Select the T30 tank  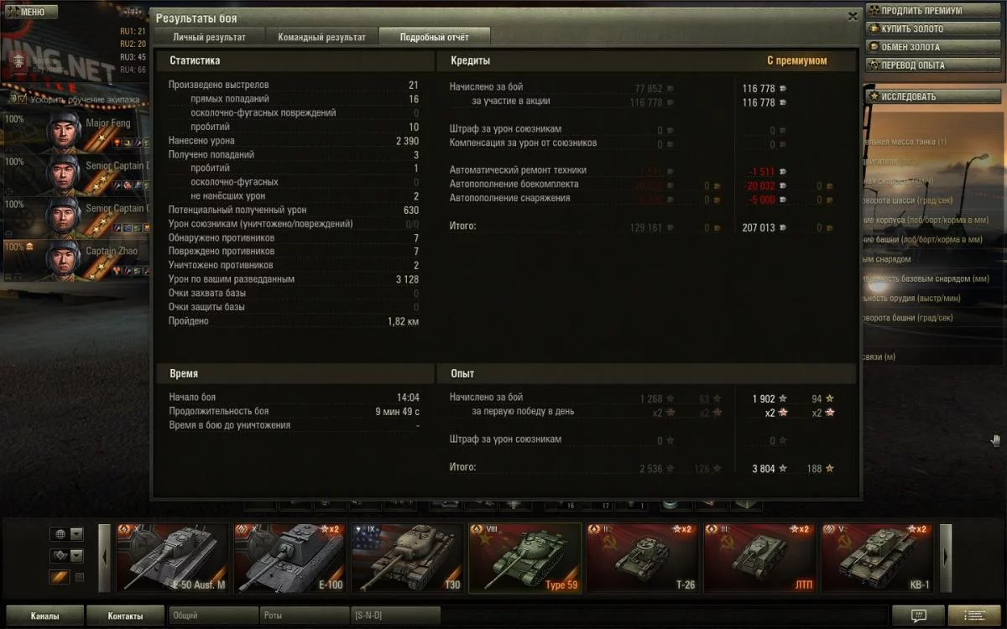tap(407, 558)
